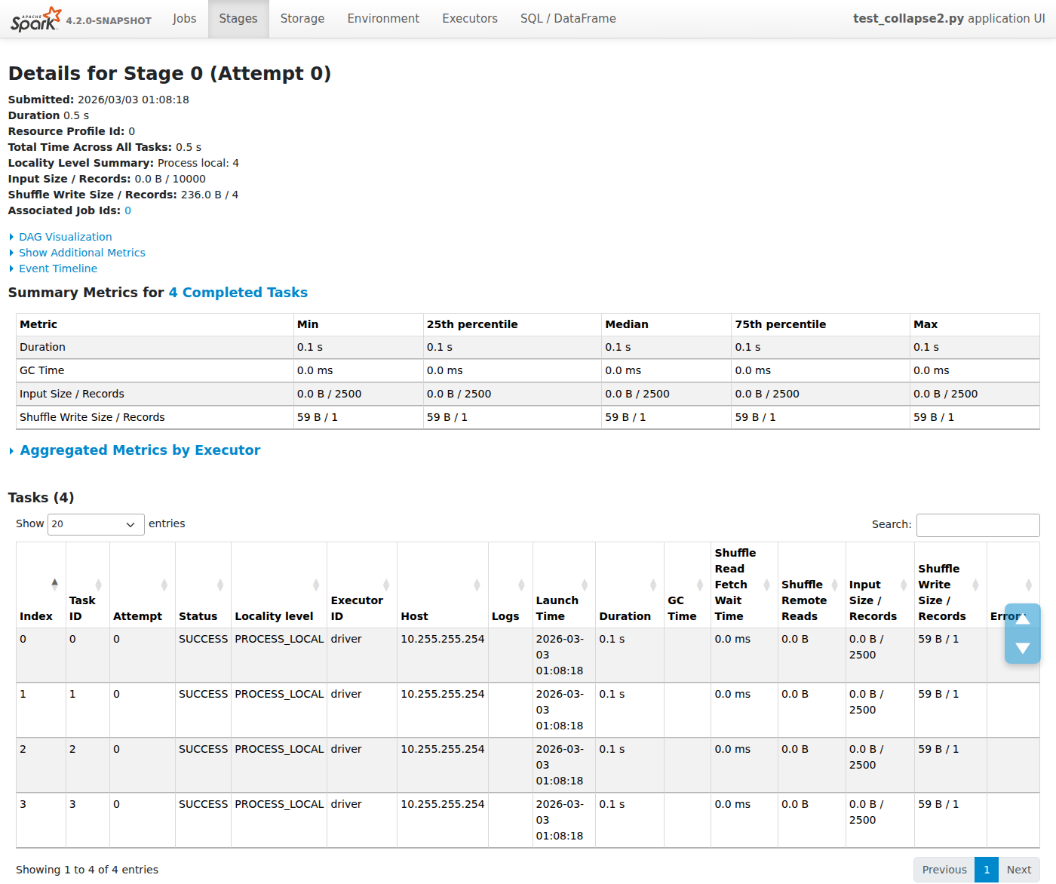This screenshot has height=884, width=1056.
Task: Open associated job id 0 link
Action: click(127, 210)
